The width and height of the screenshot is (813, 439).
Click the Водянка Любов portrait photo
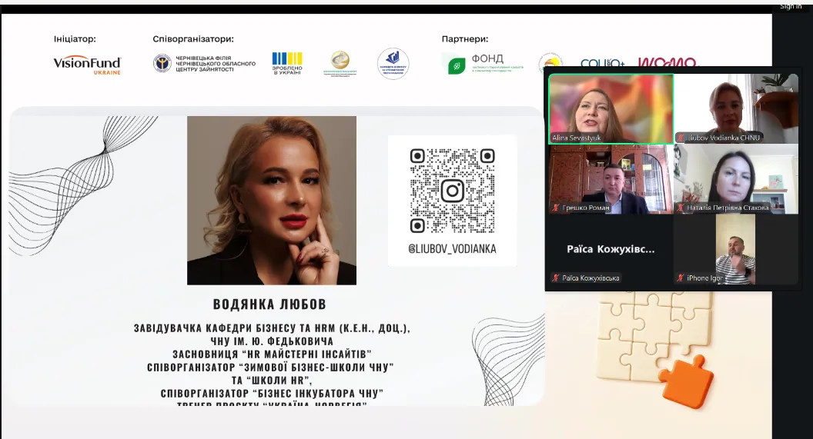tap(271, 200)
